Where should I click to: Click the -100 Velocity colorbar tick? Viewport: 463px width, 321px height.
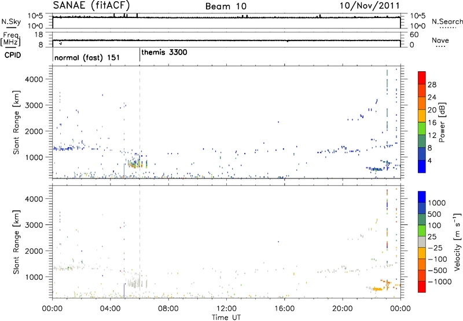438,259
